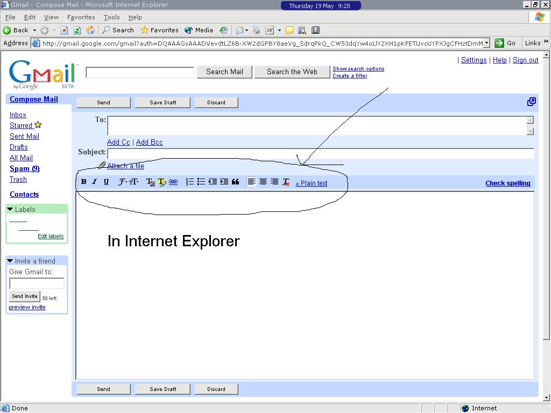Insert a hyperlink using the link icon
551x413 pixels.
173,182
